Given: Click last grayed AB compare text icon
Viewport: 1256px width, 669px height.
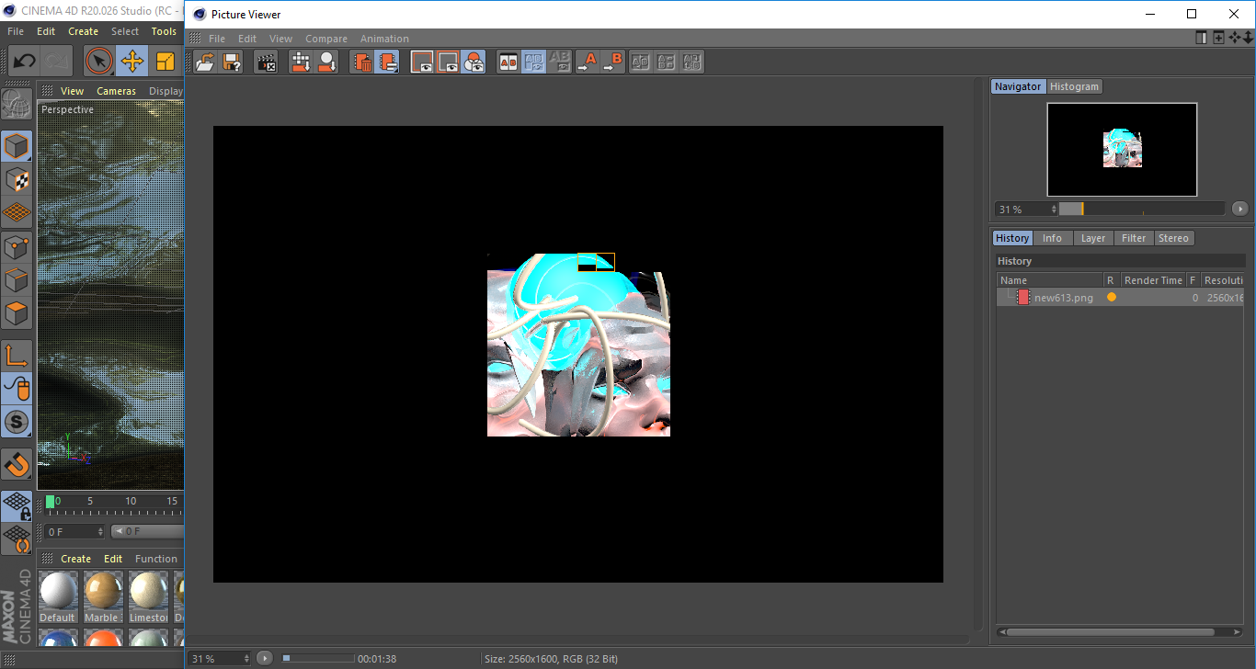Looking at the screenshot, I should pos(692,62).
